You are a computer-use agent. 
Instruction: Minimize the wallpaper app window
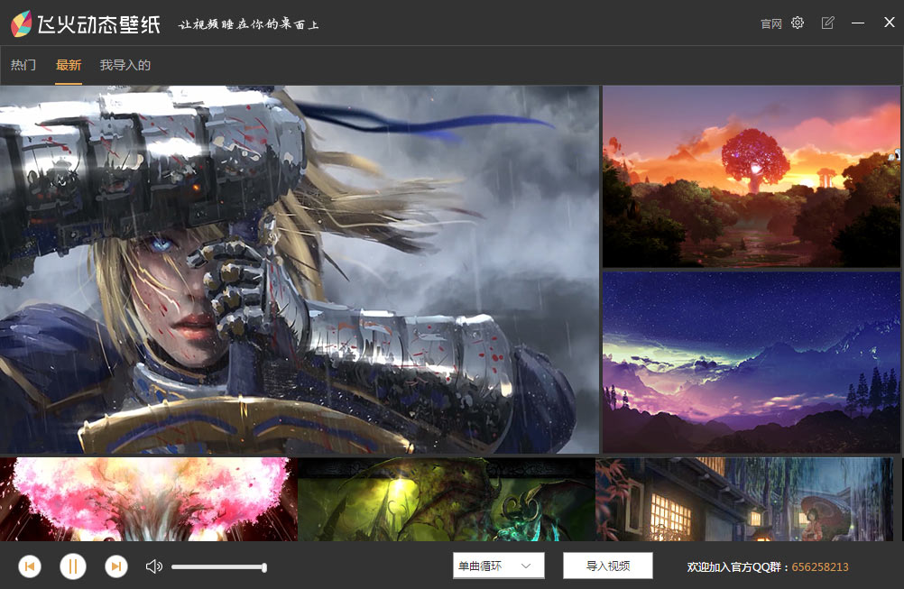(858, 23)
